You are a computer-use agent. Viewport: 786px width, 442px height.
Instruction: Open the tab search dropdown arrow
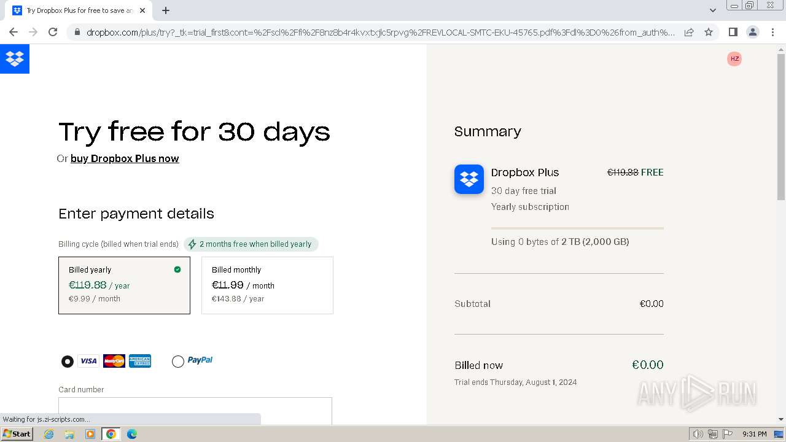[713, 10]
